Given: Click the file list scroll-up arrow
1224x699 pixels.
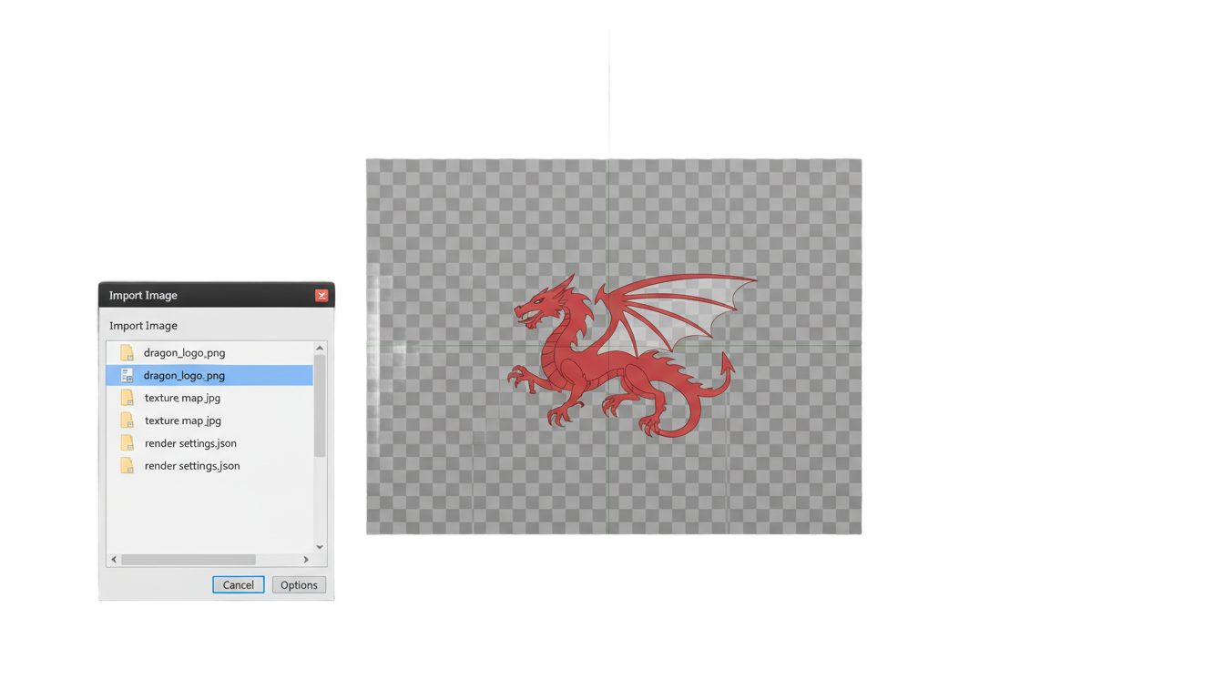Looking at the screenshot, I should tap(320, 348).
